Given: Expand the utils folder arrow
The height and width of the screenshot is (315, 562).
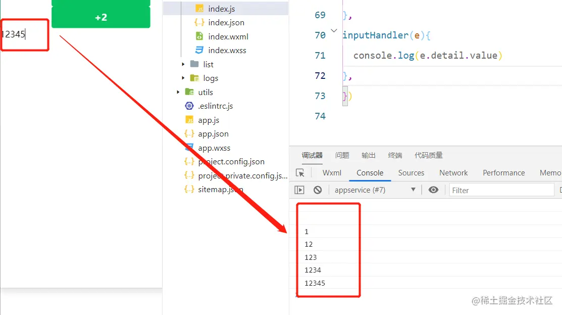Looking at the screenshot, I should coord(178,92).
